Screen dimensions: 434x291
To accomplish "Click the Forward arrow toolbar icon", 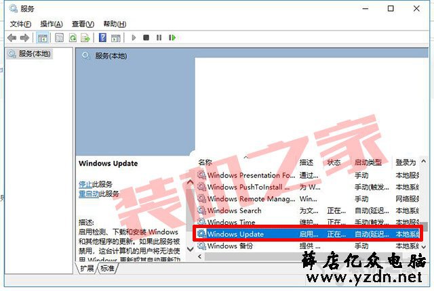I will point(24,37).
